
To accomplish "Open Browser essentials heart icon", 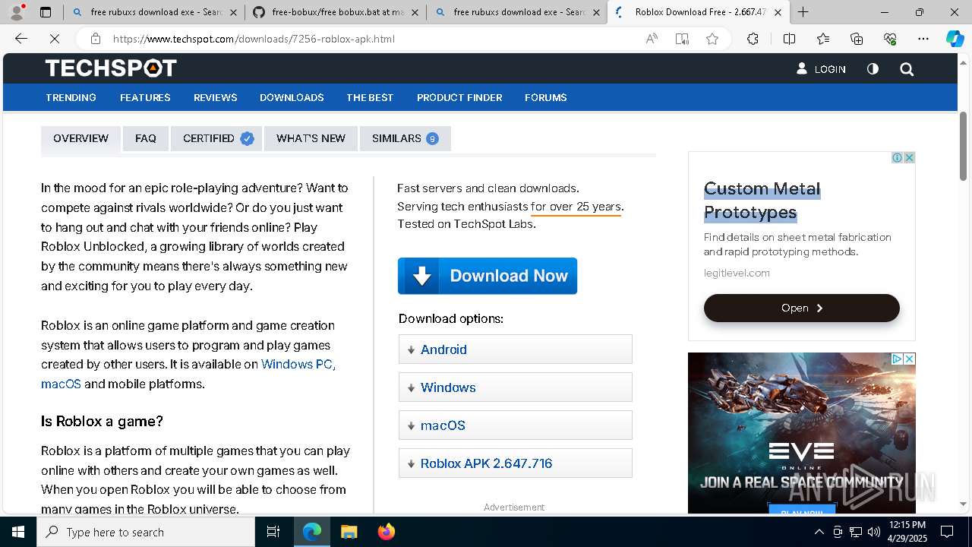I will (890, 39).
